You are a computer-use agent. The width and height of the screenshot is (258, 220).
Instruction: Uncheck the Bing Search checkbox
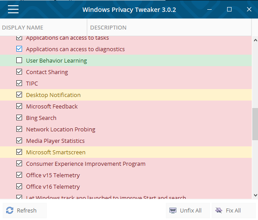[x=19, y=118]
